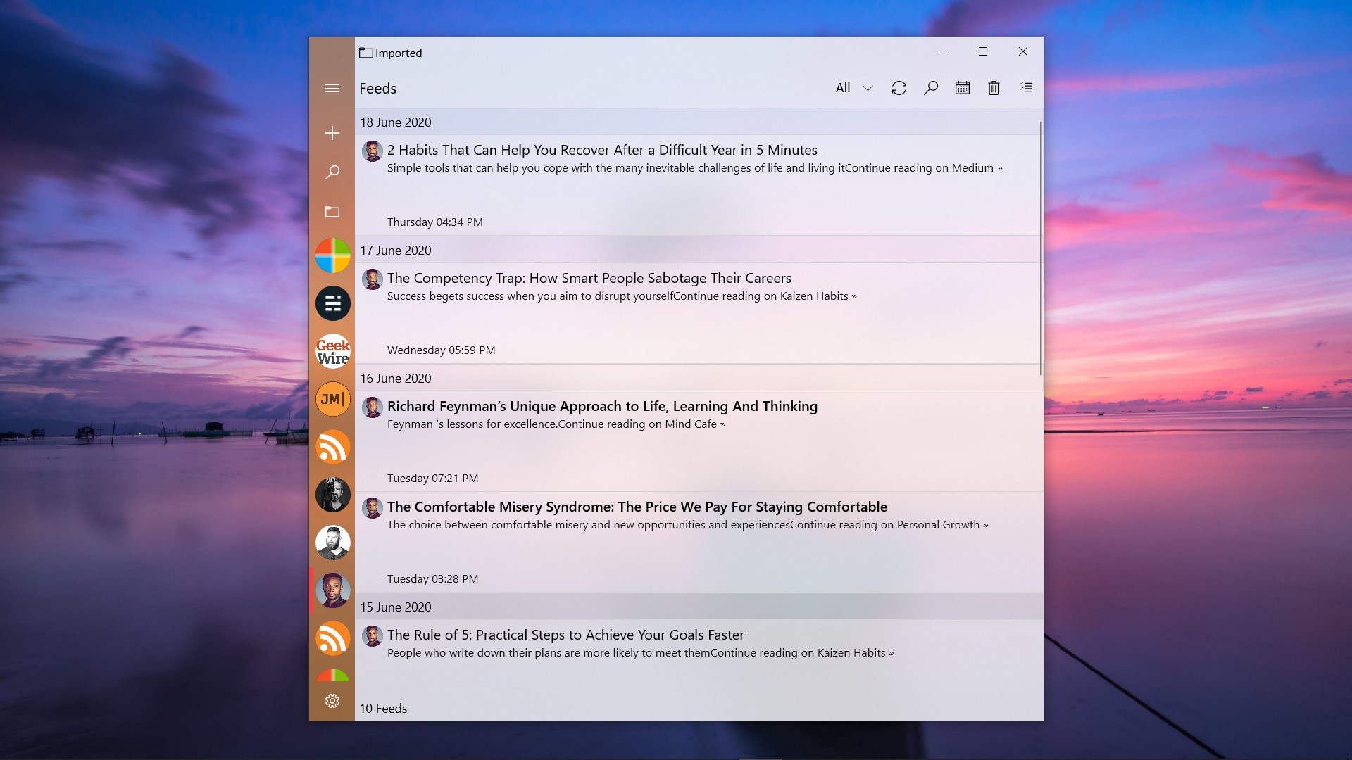The height and width of the screenshot is (760, 1352).
Task: Select the JM orange feed
Action: [332, 399]
